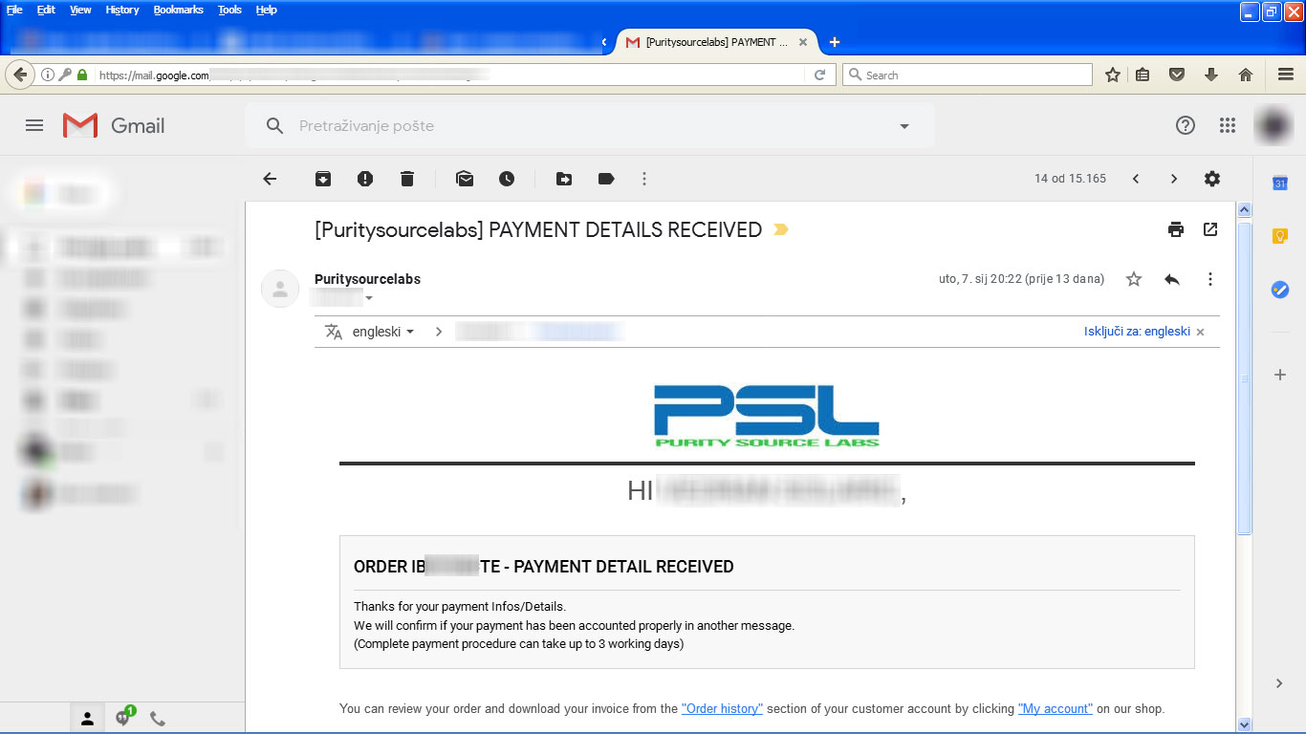Image resolution: width=1306 pixels, height=734 pixels.
Task: Open the "My account" link
Action: pos(1055,709)
